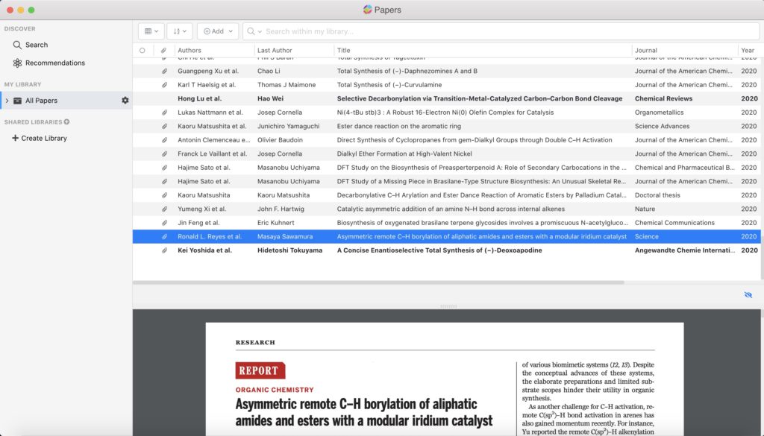Click Science Advances journal cell

click(x=662, y=126)
